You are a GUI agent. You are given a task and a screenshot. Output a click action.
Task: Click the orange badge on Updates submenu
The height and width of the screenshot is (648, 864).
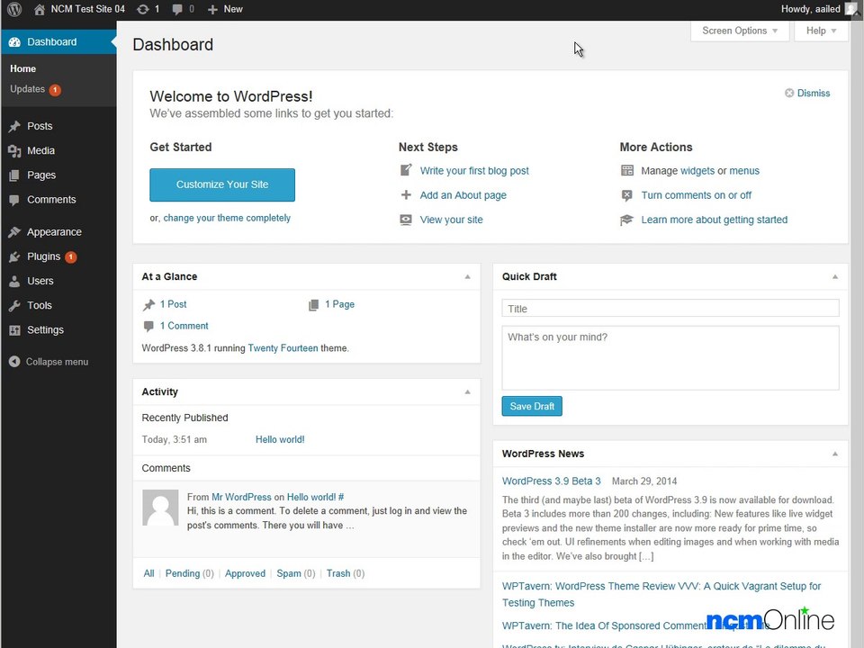point(55,90)
